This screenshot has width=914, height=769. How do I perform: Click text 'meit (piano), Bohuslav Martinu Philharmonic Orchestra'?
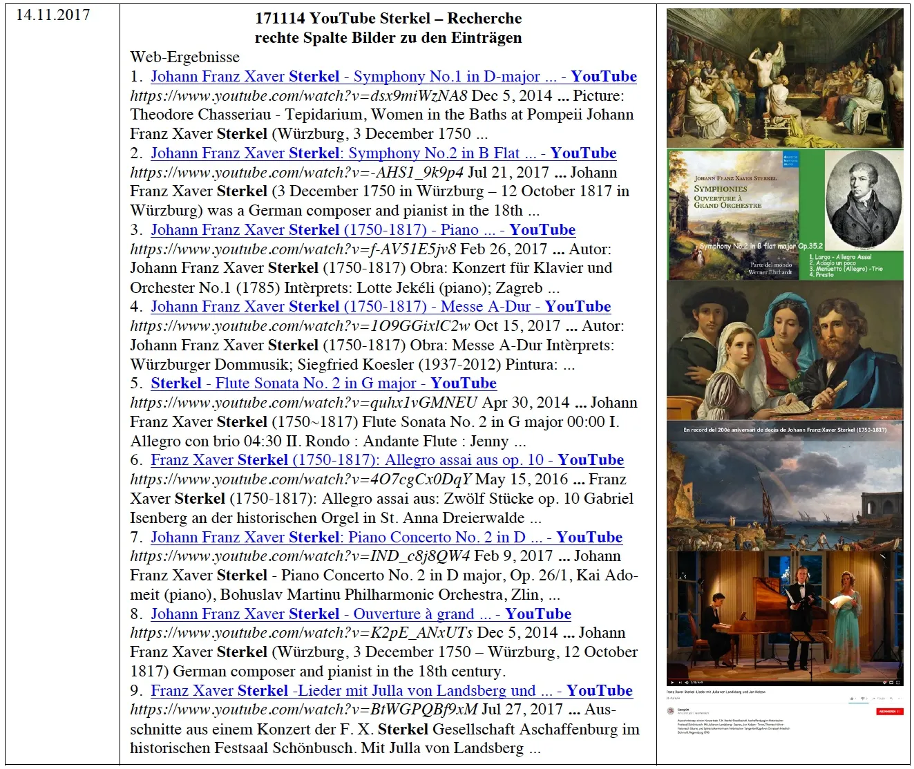[318, 594]
